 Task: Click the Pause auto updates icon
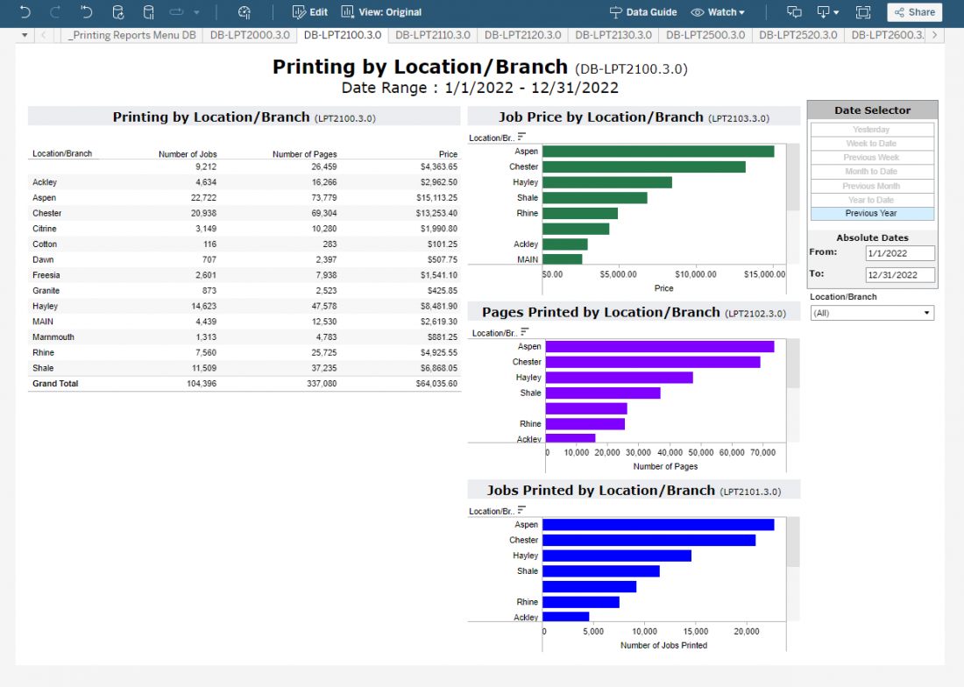tap(148, 12)
